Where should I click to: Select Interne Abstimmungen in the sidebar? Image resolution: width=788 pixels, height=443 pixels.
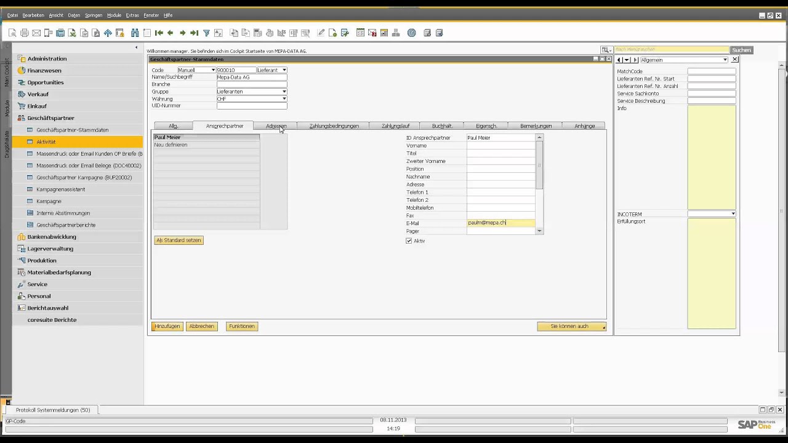tap(63, 213)
